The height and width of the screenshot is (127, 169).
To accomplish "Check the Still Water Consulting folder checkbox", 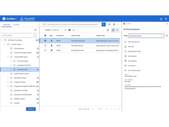I will tap(5, 40).
